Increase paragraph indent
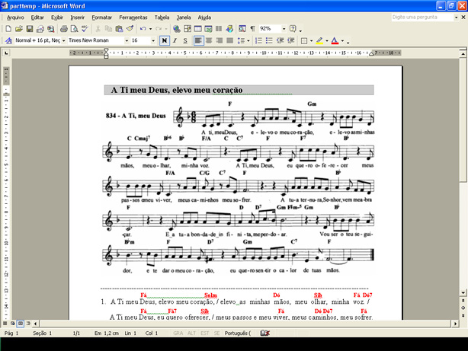The image size is (468, 351). pos(290,40)
